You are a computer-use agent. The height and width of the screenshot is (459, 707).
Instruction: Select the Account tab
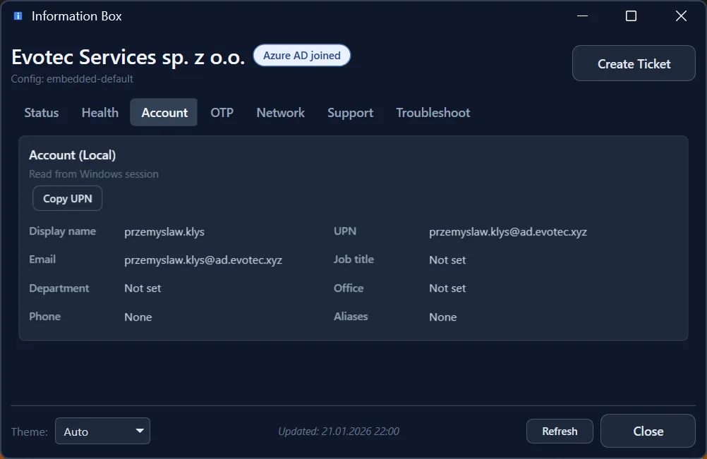164,113
